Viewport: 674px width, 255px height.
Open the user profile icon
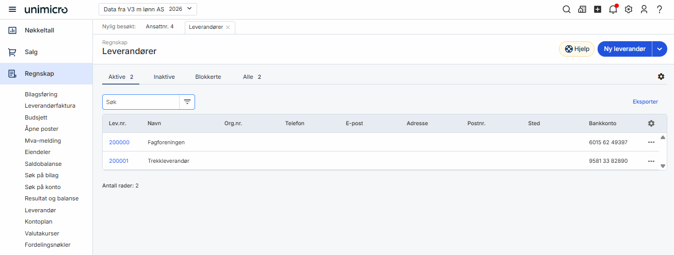tap(644, 9)
